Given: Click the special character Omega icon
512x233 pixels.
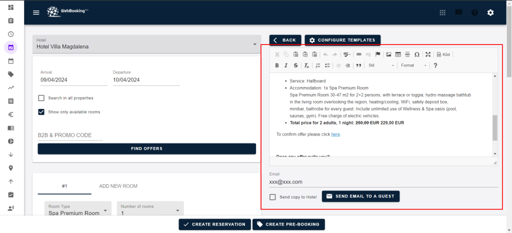Looking at the screenshot, I should tap(416, 54).
